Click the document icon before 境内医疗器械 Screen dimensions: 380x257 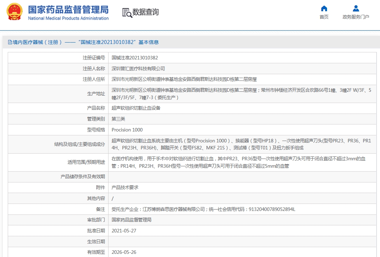(x=10, y=42)
